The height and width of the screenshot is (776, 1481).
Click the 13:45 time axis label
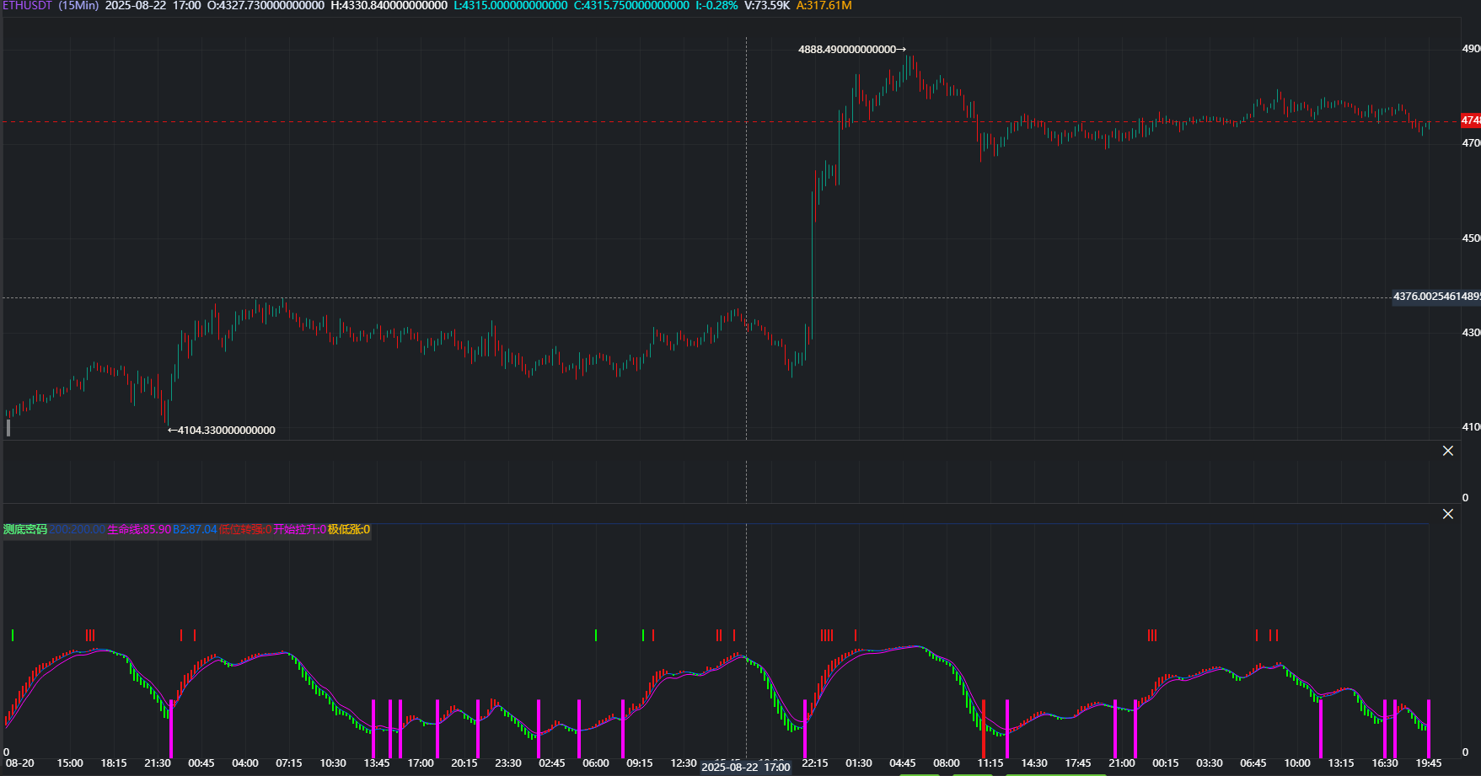pyautogui.click(x=377, y=763)
